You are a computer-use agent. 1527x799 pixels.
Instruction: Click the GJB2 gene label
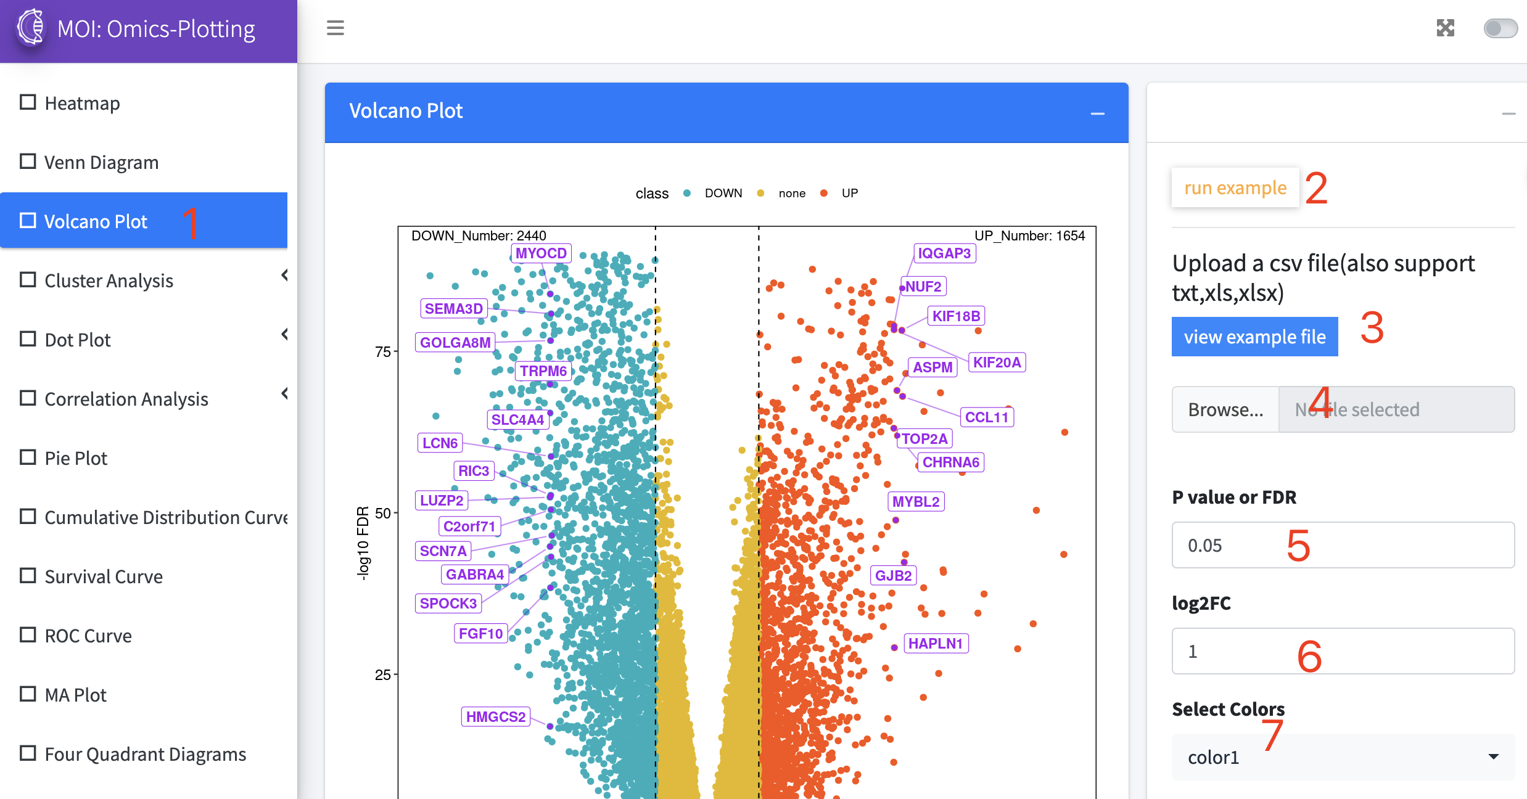(x=894, y=576)
